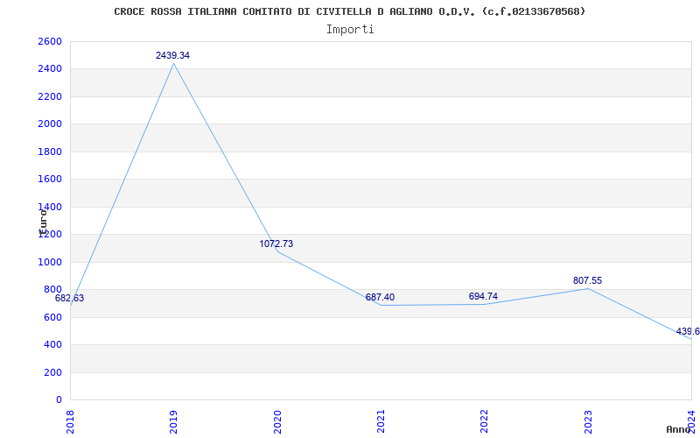The image size is (700, 438).
Task: Click the 0 y-axis value
Action: tap(59, 399)
